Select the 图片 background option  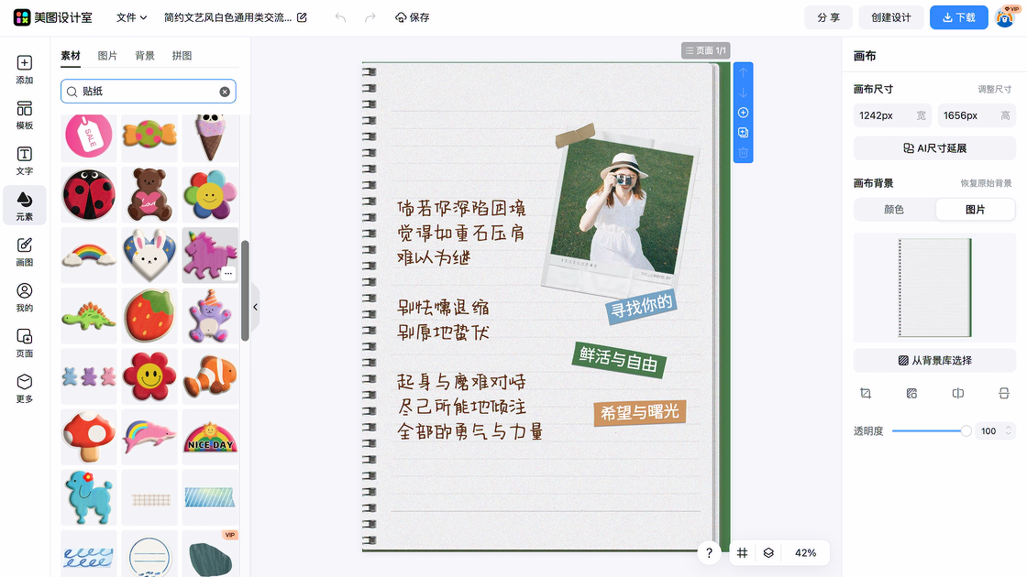tap(975, 210)
